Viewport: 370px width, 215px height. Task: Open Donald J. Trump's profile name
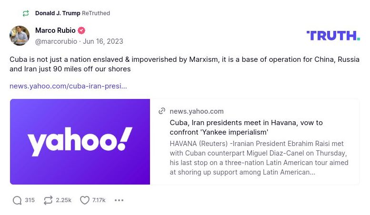(58, 13)
